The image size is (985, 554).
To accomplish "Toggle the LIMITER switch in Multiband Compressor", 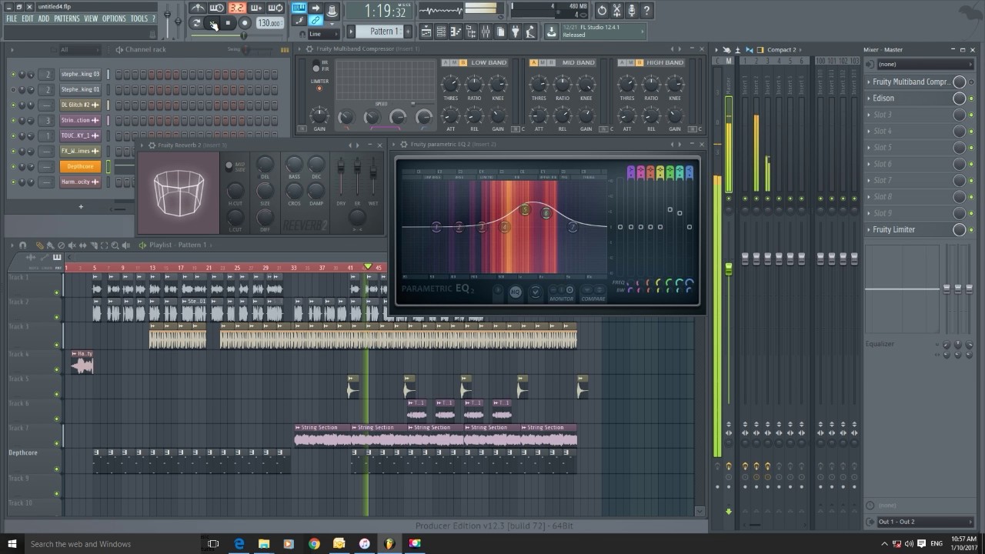I will coord(319,88).
